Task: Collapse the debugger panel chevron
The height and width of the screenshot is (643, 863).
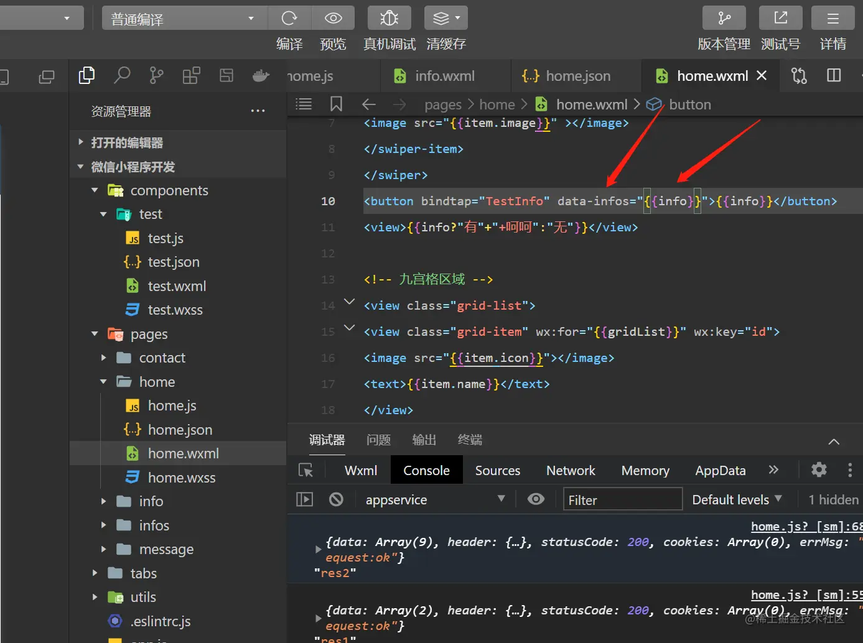Action: (834, 442)
